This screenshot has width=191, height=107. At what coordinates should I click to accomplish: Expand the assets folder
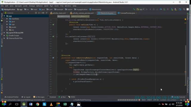(7, 27)
